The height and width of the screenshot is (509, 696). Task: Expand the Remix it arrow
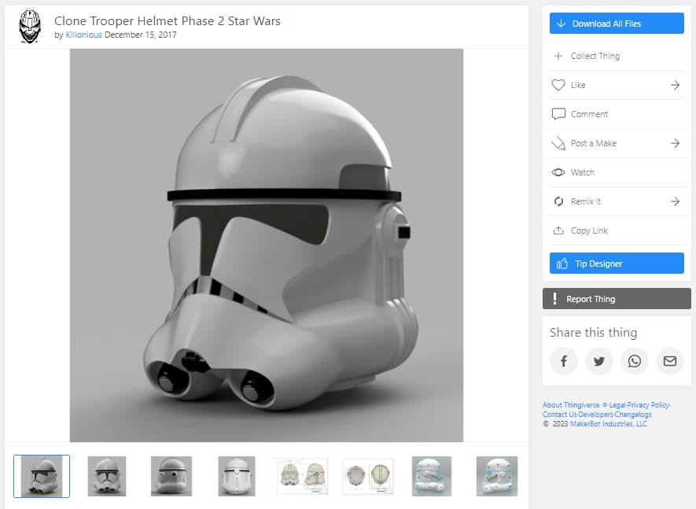(675, 201)
